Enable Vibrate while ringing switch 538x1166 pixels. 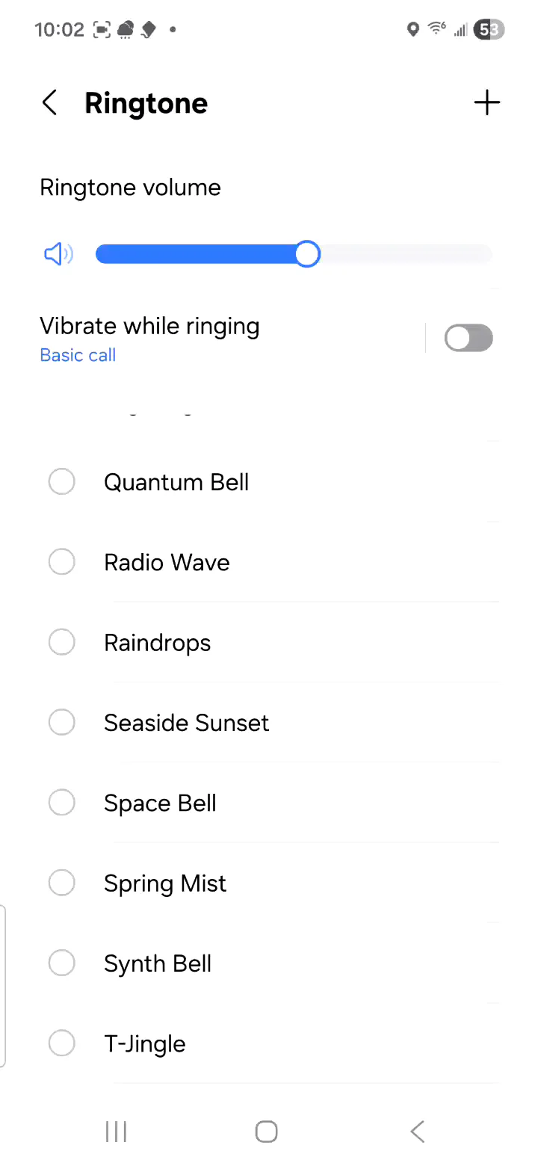click(469, 338)
